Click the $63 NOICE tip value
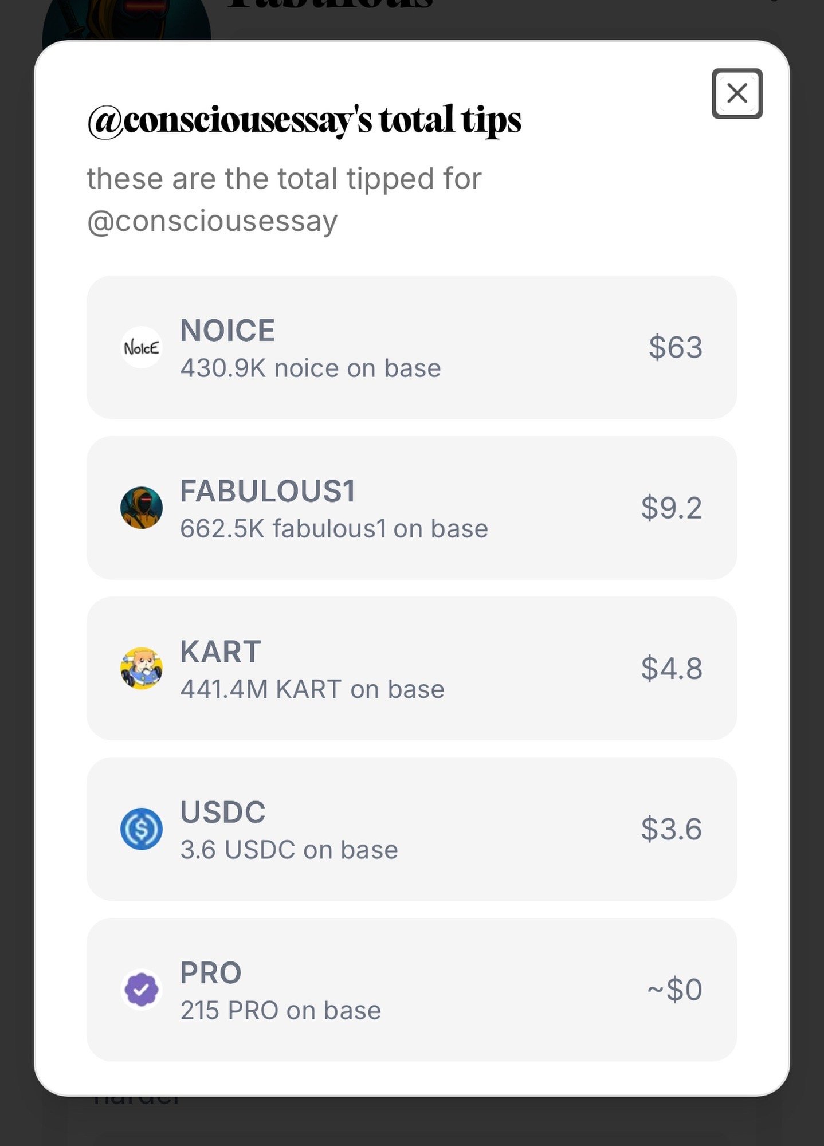This screenshot has width=824, height=1146. pos(675,347)
